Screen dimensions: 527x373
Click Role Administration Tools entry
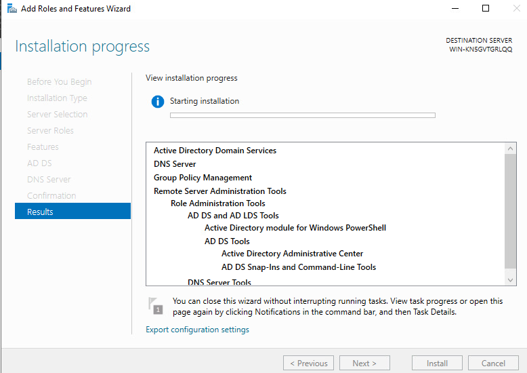point(218,203)
